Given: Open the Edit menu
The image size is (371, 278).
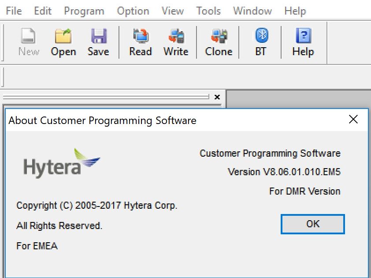Looking at the screenshot, I should 43,11.
